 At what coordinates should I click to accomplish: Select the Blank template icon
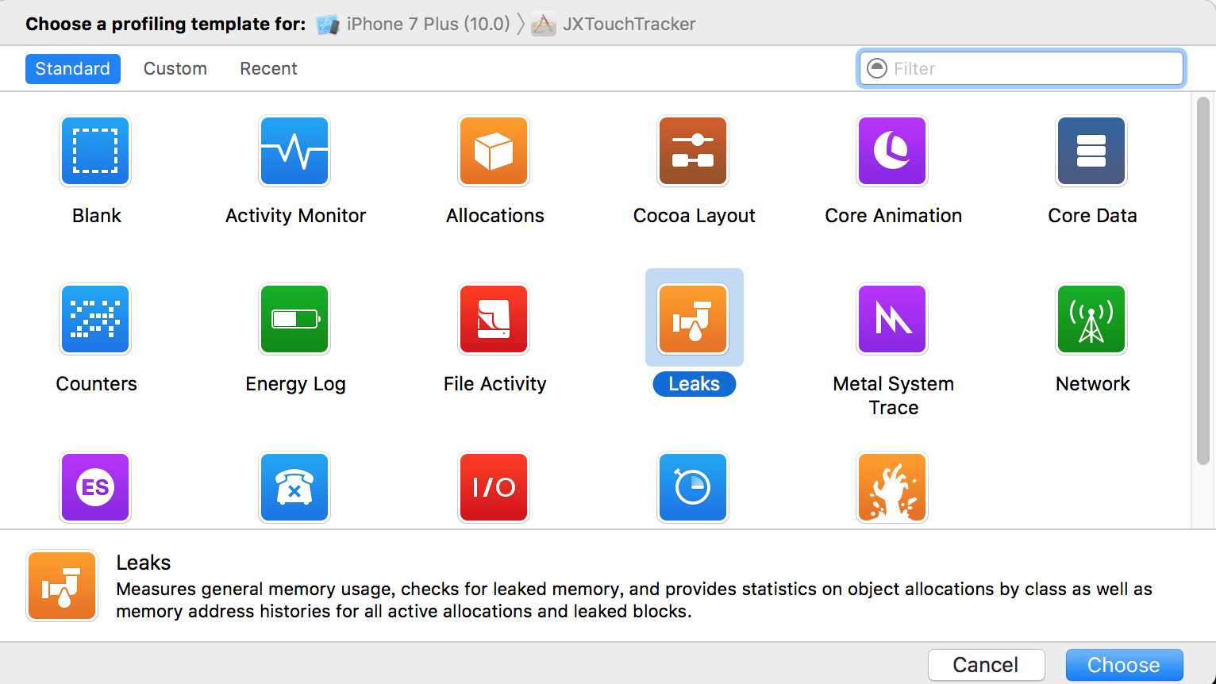tap(95, 151)
